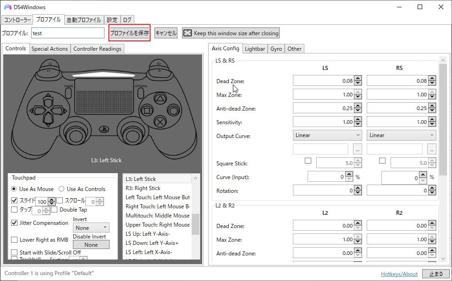
Task: Open the RS Output Curve dropdown
Action: tap(401, 135)
